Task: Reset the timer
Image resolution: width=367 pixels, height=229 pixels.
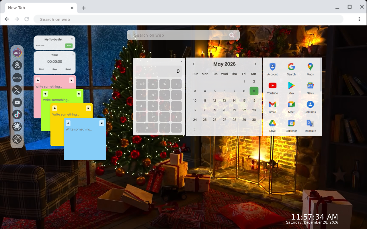Action: 68,69
